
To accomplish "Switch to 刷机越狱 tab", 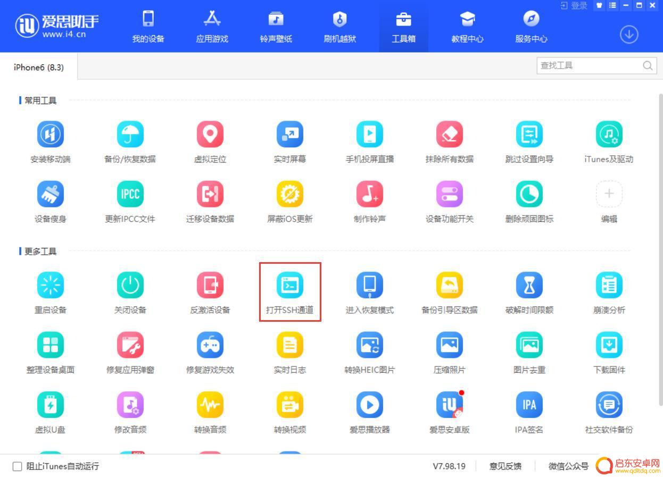I will [340, 27].
